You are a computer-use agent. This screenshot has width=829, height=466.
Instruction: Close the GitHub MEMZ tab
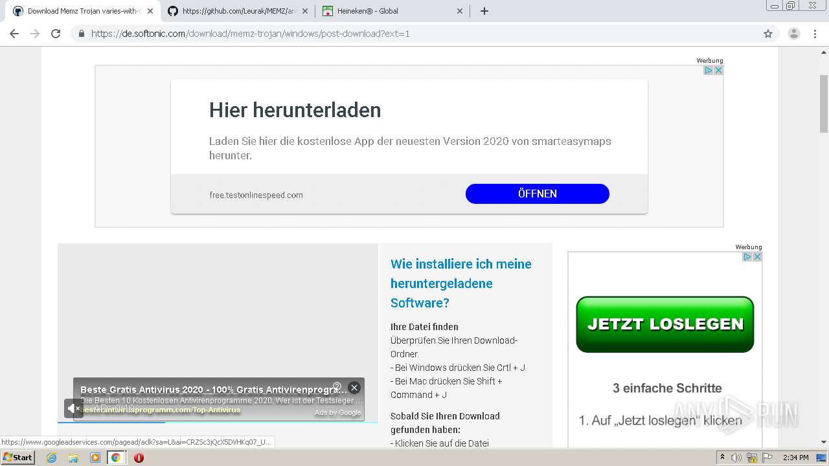(x=305, y=11)
